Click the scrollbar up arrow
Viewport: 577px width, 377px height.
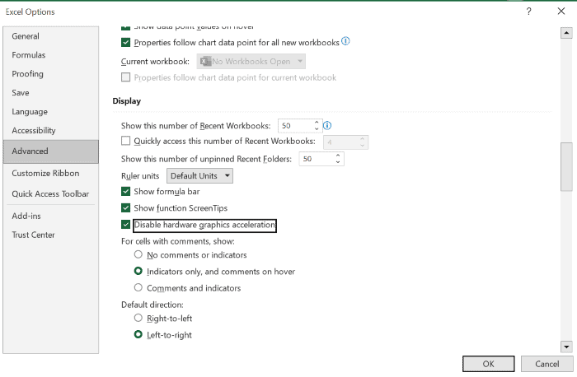click(x=566, y=33)
